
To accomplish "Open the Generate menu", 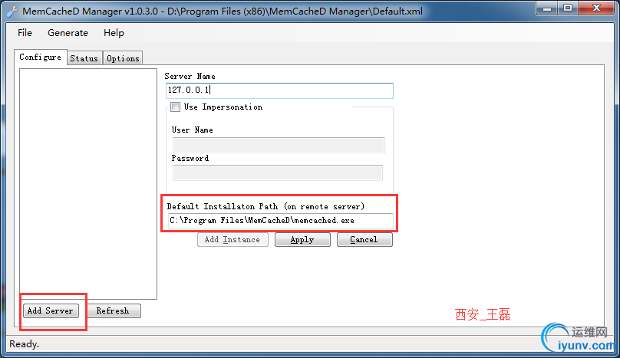I will point(68,33).
